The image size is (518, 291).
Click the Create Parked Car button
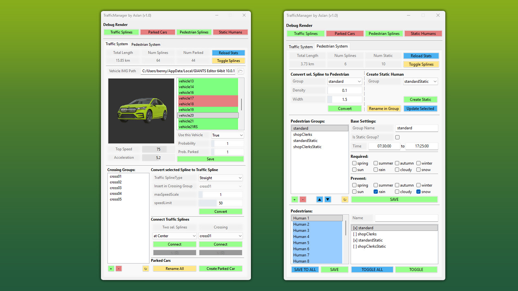(220, 268)
